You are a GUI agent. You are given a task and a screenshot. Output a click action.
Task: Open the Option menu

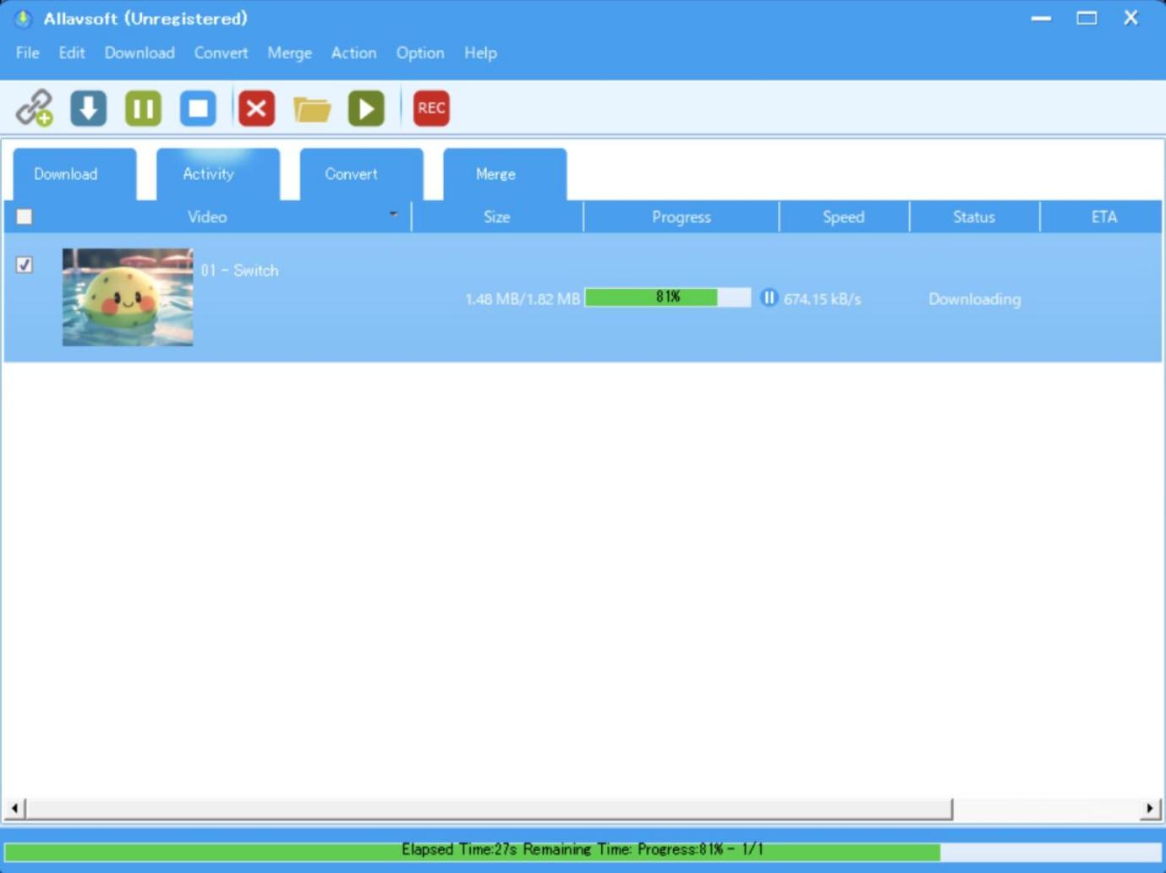pyautogui.click(x=420, y=52)
